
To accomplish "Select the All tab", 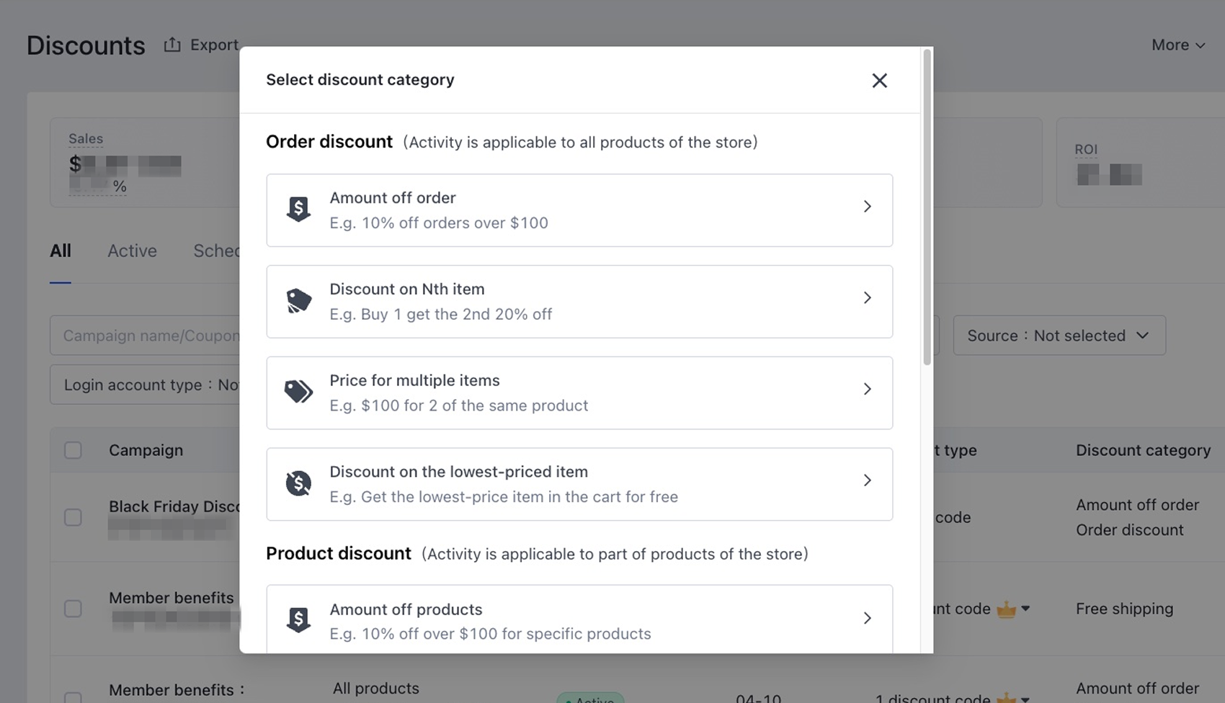I will [x=61, y=251].
